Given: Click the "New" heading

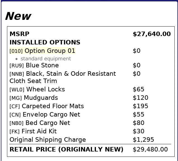Looking at the screenshot, I should point(18,16).
